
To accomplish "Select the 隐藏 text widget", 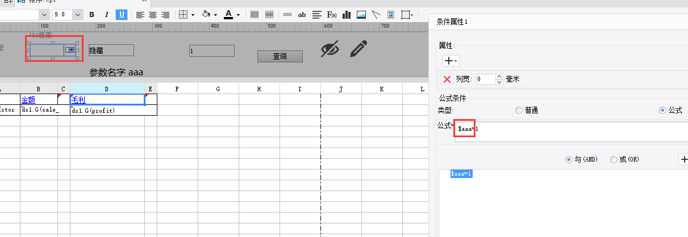I will [x=111, y=50].
